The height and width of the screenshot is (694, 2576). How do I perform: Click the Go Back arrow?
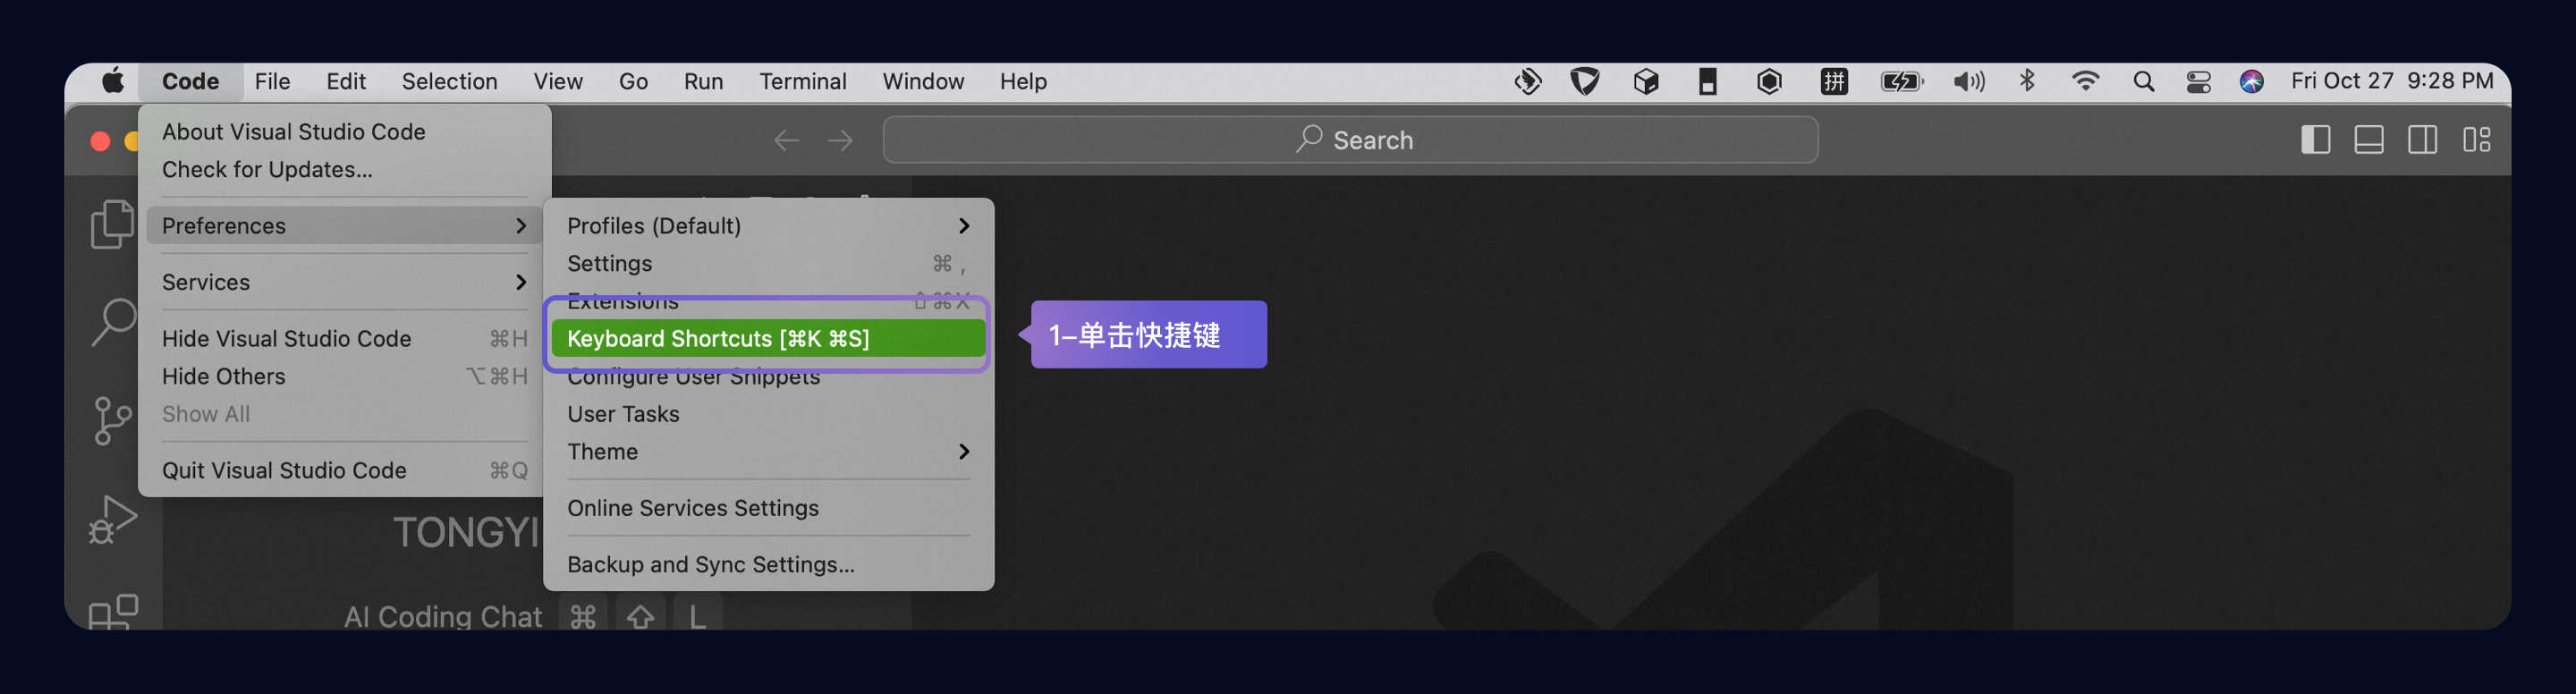786,140
